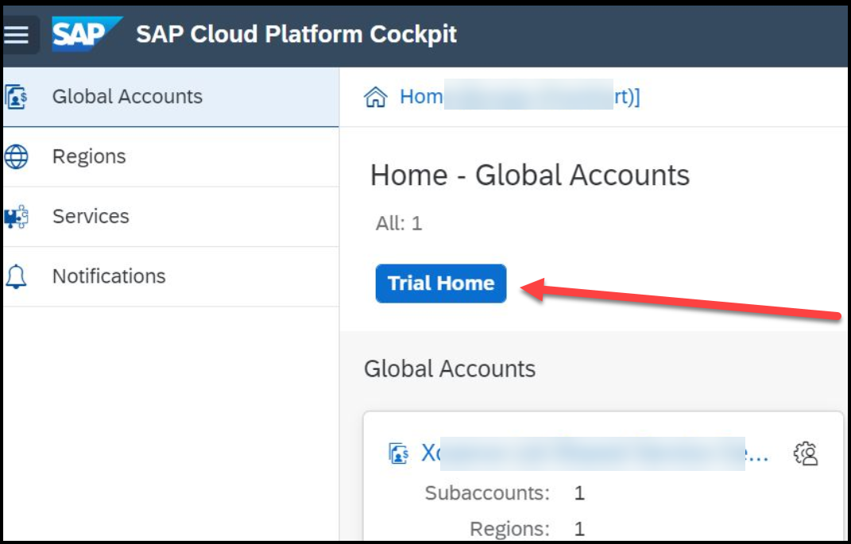Click the SAP Cloud Platform Cockpit title
Image resolution: width=851 pixels, height=544 pixels.
[x=296, y=34]
